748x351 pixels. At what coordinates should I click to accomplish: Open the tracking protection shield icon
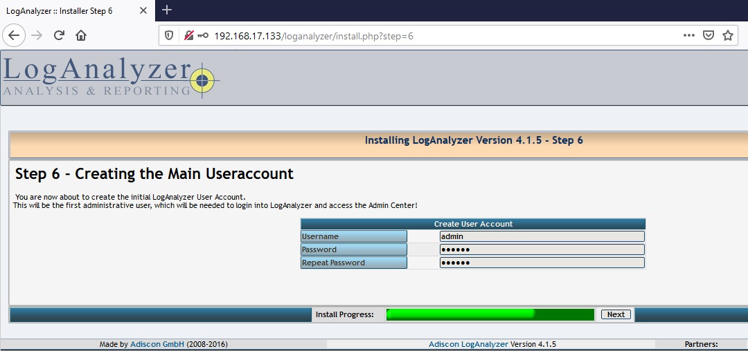[x=169, y=35]
